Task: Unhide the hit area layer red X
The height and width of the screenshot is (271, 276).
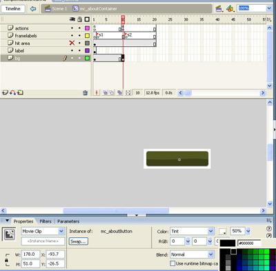Action: click(72, 43)
